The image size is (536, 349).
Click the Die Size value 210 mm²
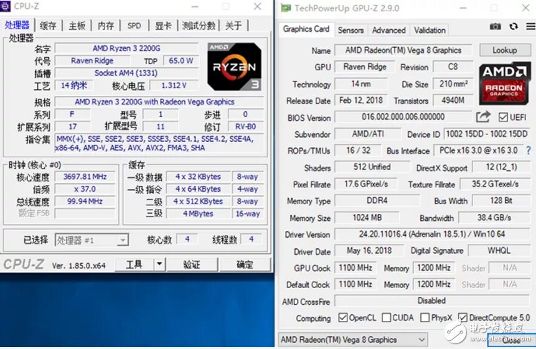pos(453,83)
